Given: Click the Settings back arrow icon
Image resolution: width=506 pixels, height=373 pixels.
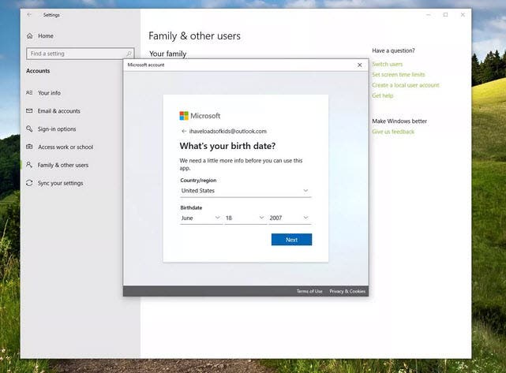Looking at the screenshot, I should point(29,15).
